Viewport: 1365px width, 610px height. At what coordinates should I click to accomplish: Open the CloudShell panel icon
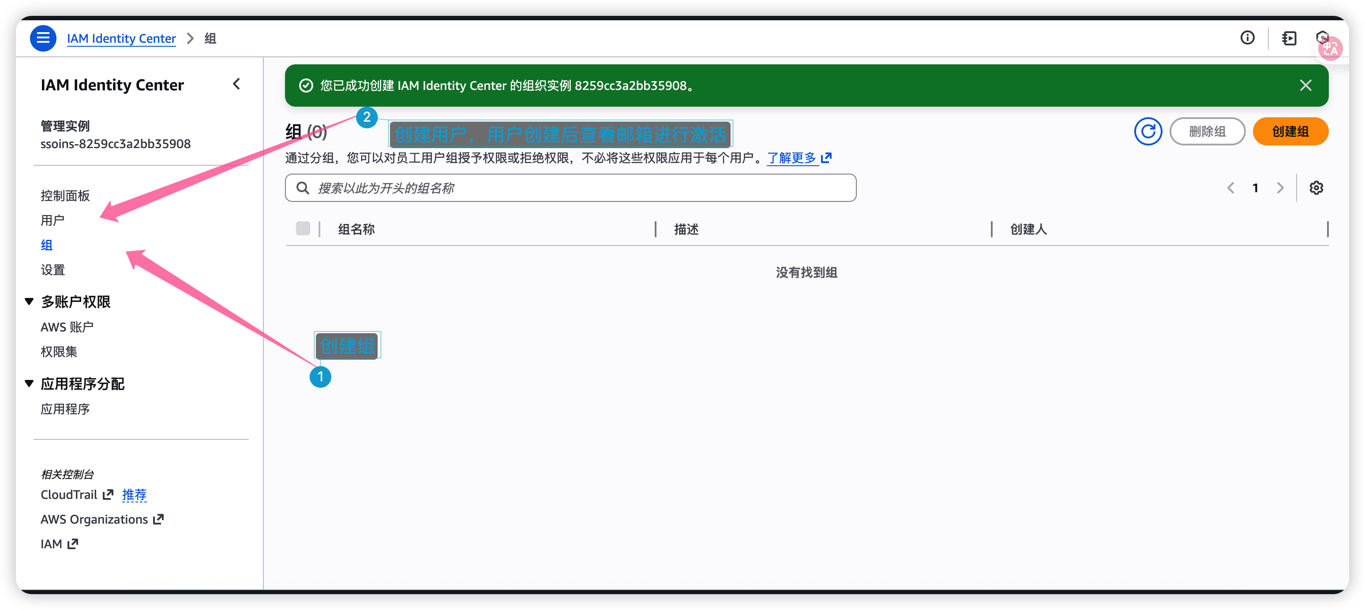pos(1289,38)
